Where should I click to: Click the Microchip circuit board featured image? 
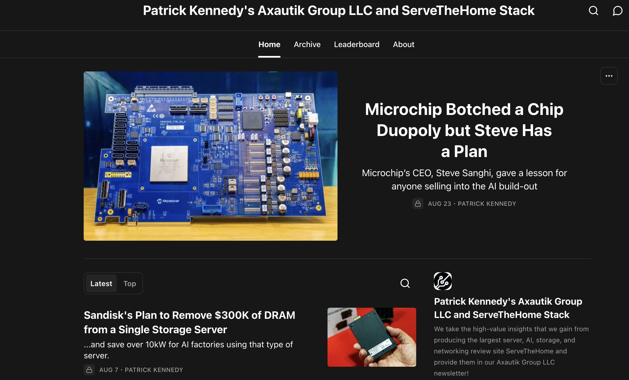tap(211, 156)
